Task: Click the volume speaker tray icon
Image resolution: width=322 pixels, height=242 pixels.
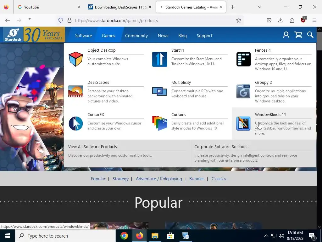Action: pyautogui.click(x=281, y=236)
